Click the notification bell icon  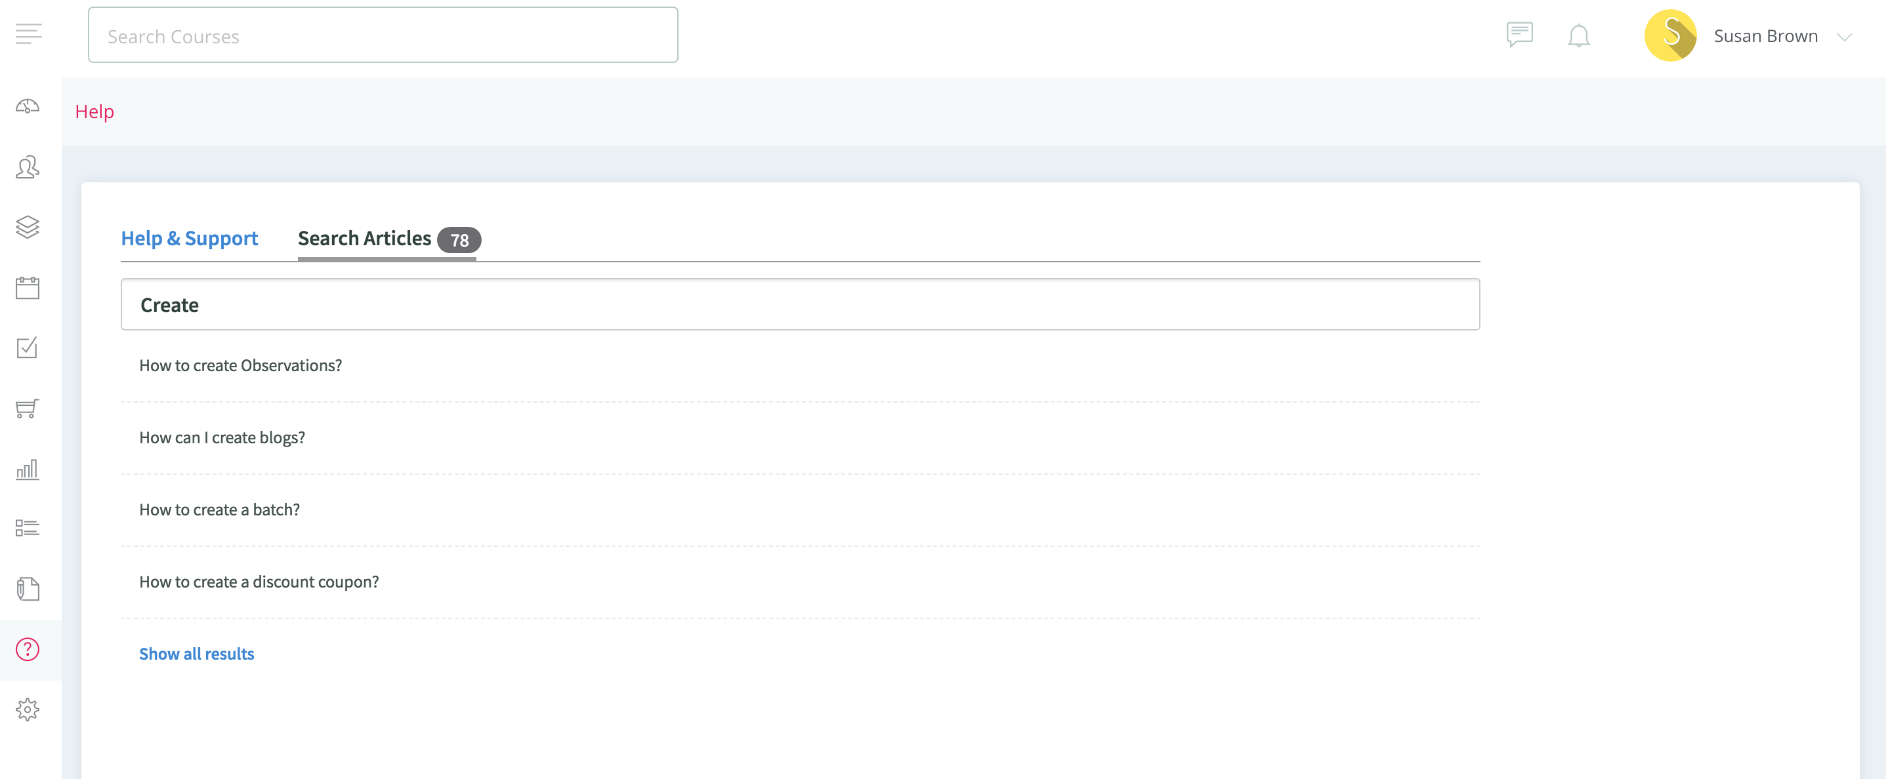[x=1580, y=35]
